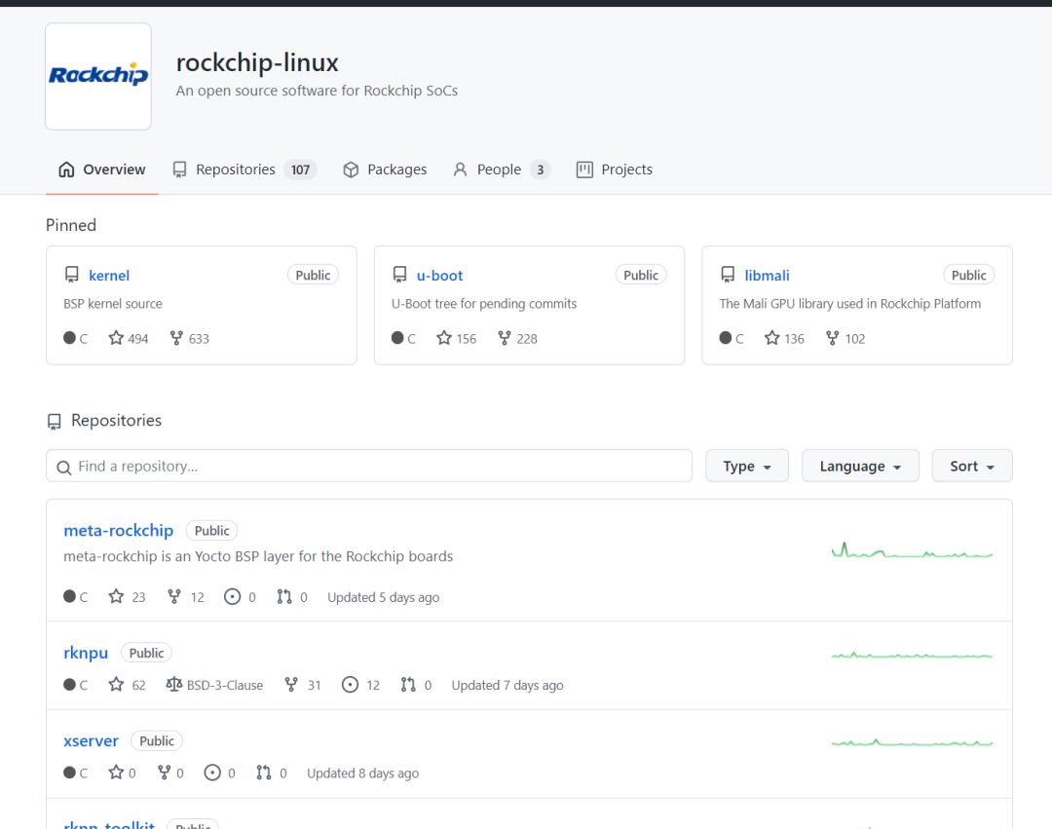Click the star icon in meta-rockchip row
This screenshot has width=1052, height=829.
116,596
